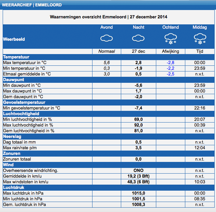This screenshot has width=216, height=212.
Task: Click 'Zonuren totaal' row label
Action: pyautogui.click(x=17, y=159)
